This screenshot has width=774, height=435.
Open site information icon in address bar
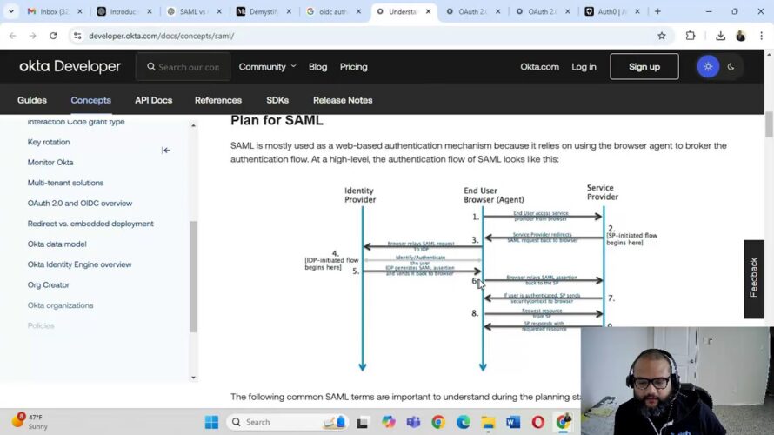(x=77, y=36)
